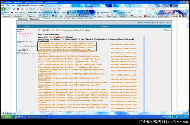Click the red Stop loading icon
Viewport: 190px width, 125px height.
18,9
